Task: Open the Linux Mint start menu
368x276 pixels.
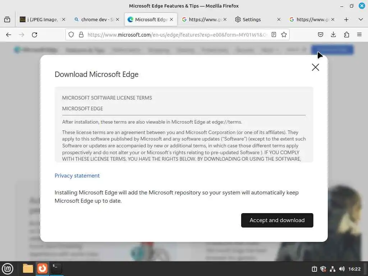Action: pyautogui.click(x=8, y=269)
